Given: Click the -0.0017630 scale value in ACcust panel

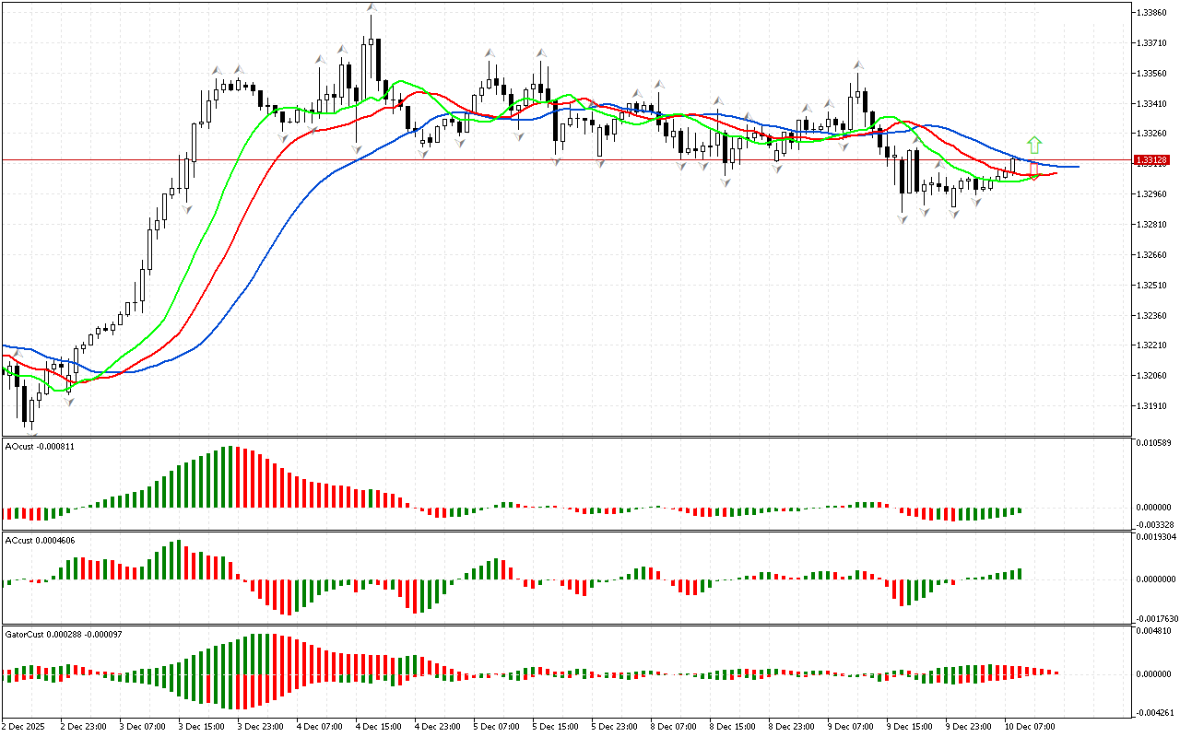Looking at the screenshot, I should 1152,619.
